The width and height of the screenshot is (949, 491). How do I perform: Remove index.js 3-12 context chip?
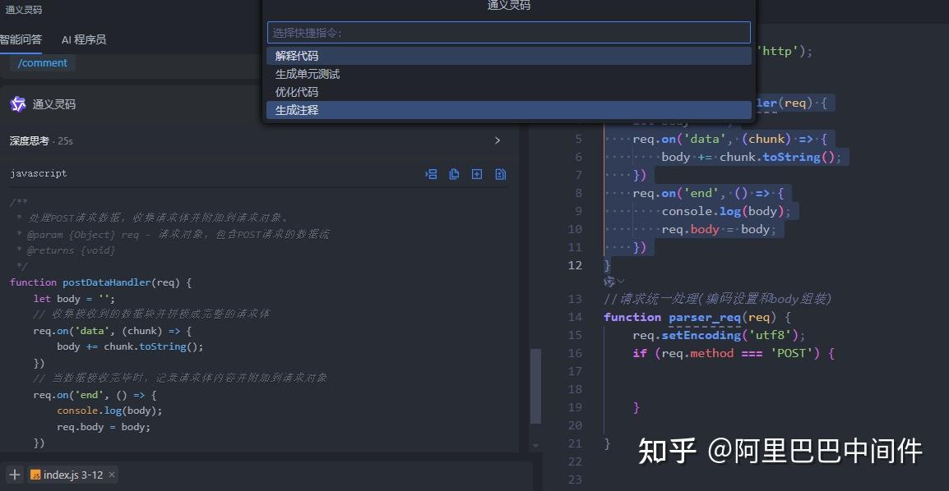[x=112, y=475]
